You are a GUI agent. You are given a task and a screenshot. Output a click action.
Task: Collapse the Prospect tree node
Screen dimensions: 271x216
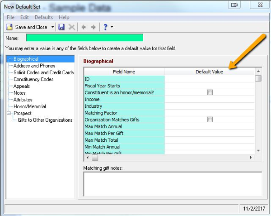click(x=9, y=113)
